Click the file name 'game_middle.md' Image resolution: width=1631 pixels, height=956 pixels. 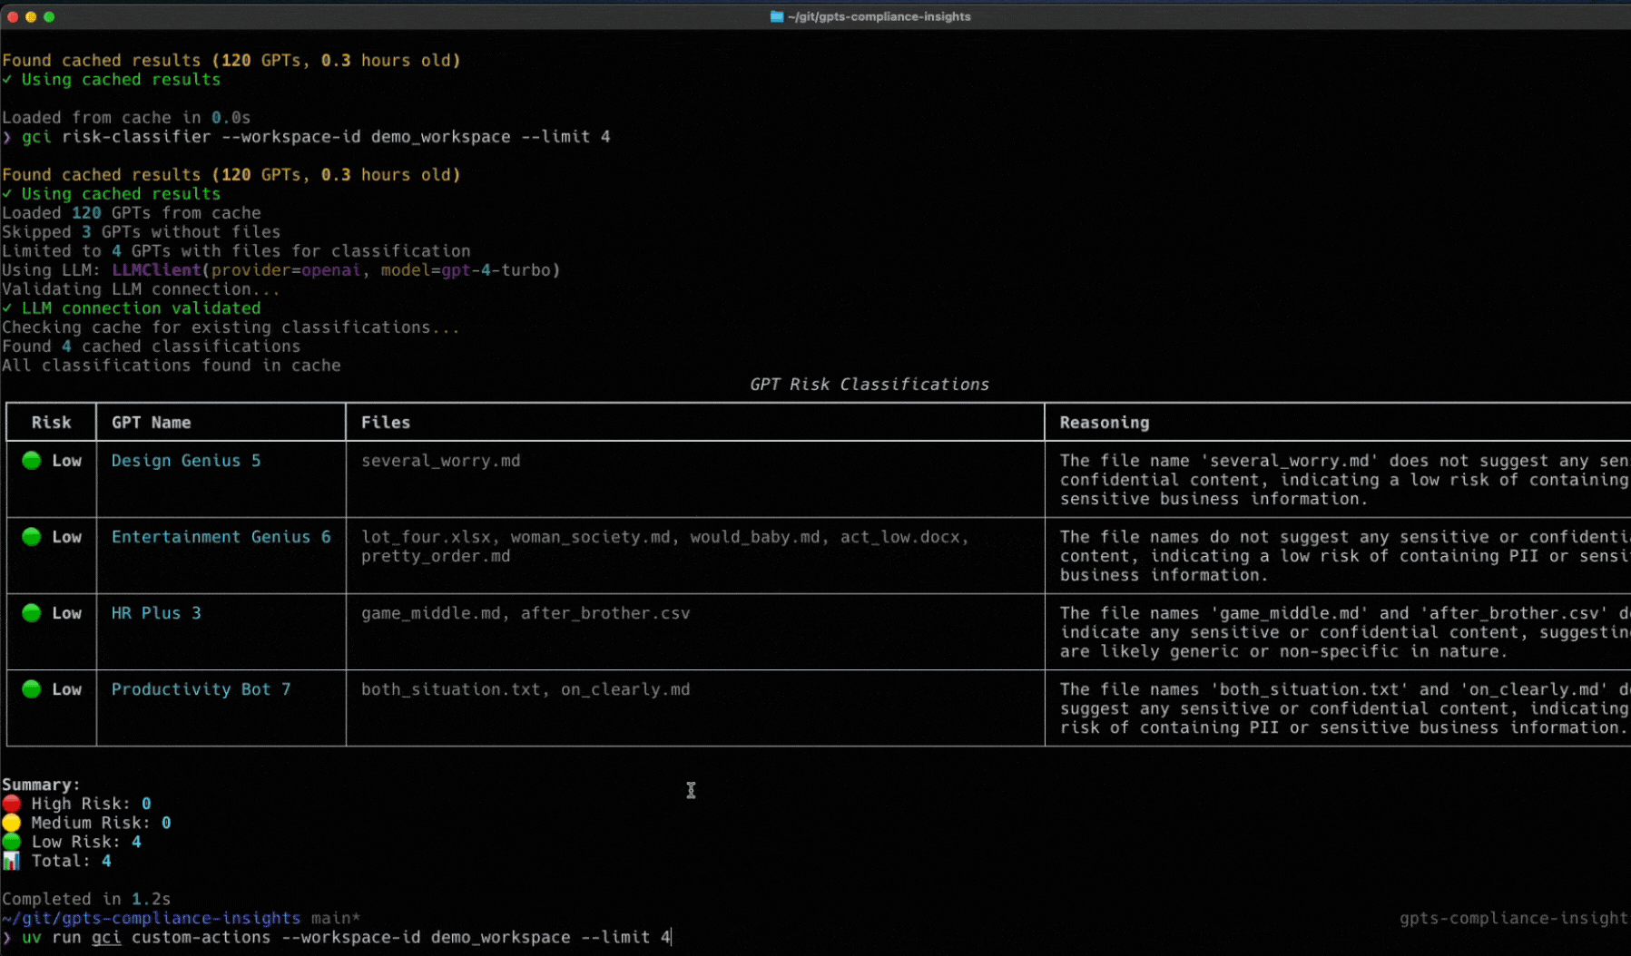point(431,613)
